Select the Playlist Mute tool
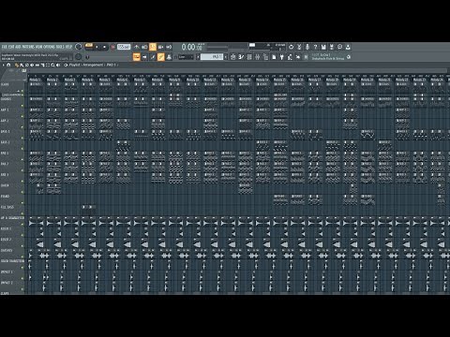Screen dimensions: 450x337 tap(32, 65)
